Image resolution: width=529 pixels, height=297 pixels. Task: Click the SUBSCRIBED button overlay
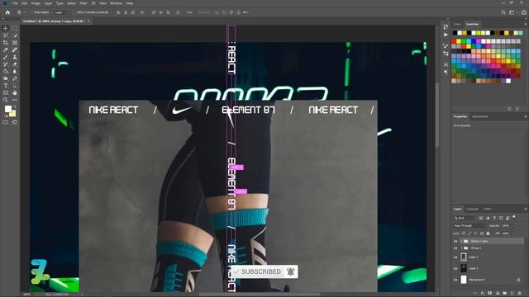click(257, 271)
